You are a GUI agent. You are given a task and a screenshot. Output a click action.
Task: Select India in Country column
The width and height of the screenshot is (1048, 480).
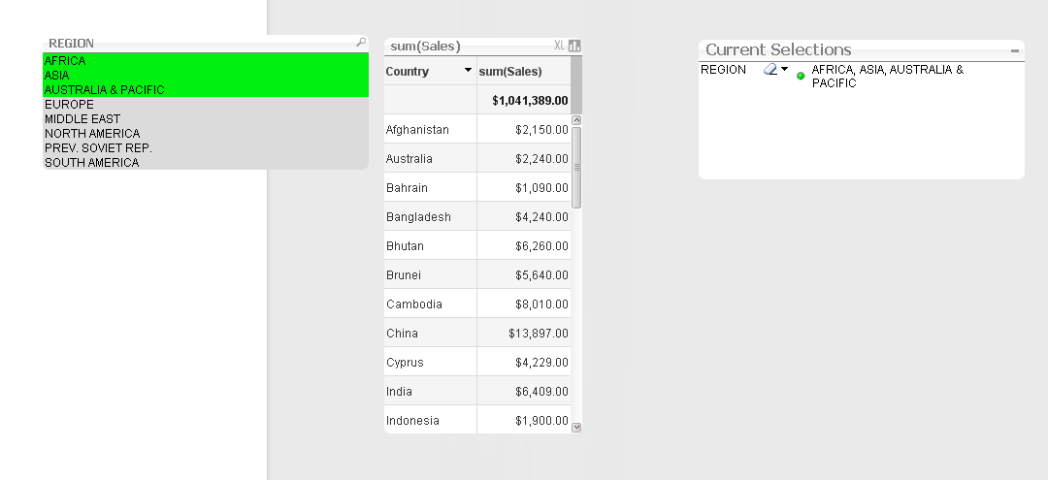tap(431, 391)
